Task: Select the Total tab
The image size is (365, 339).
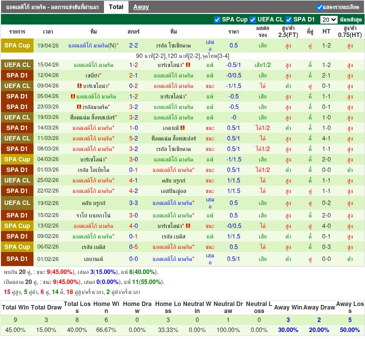Action: 116,7
